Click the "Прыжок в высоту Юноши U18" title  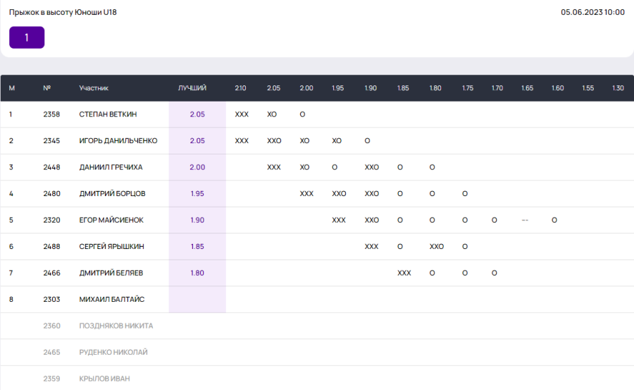point(63,12)
